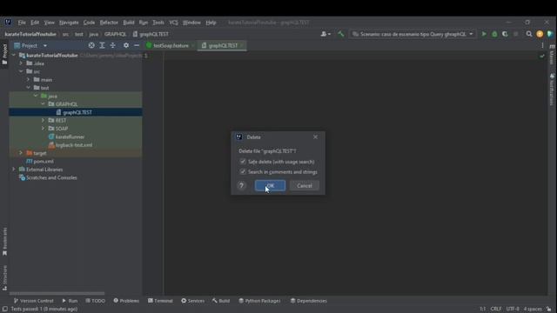Switch to the testSoap.feature editor tab

tap(171, 45)
